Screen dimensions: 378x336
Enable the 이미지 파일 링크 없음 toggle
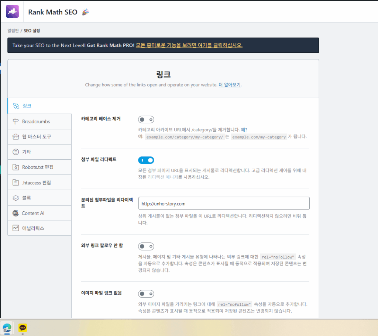[146, 294]
